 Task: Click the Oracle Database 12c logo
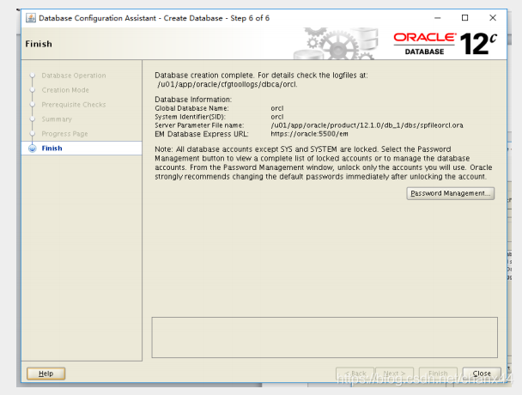pyautogui.click(x=445, y=44)
